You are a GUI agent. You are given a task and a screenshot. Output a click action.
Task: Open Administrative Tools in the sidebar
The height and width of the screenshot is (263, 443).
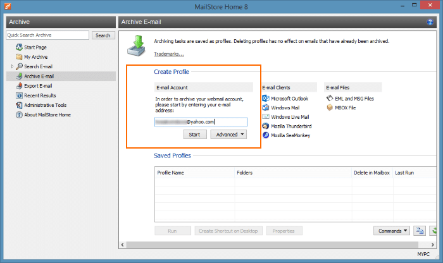(x=45, y=105)
